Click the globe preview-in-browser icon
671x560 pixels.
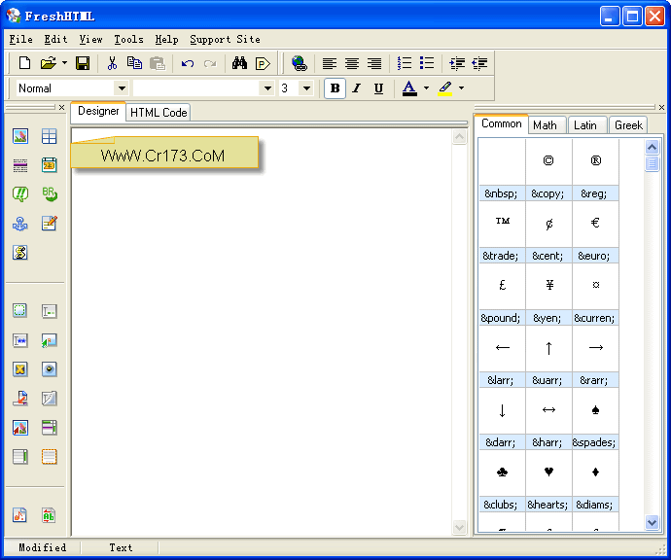tap(300, 63)
